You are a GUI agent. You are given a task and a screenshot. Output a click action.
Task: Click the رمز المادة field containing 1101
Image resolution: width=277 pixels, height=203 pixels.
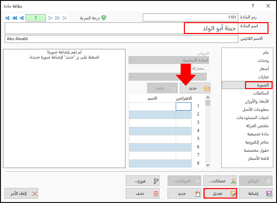tap(190, 17)
